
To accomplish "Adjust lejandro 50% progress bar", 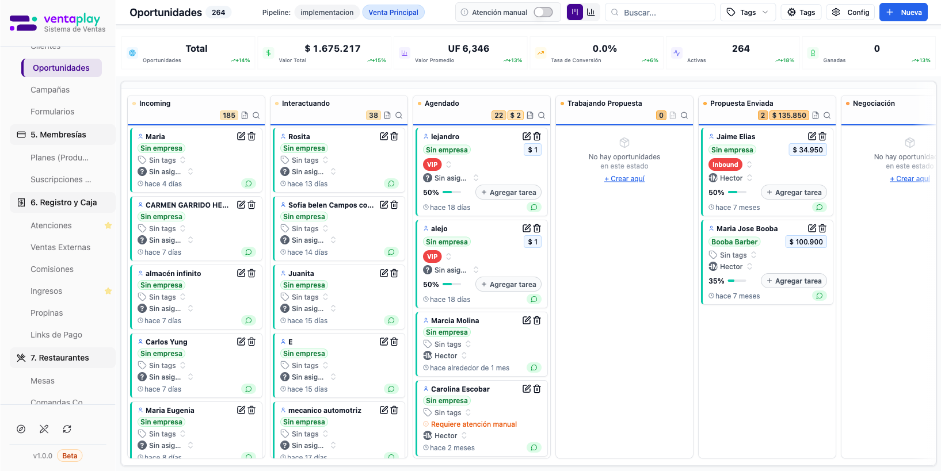I will pos(452,192).
